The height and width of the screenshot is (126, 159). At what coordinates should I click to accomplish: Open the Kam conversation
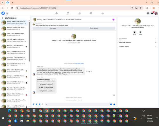click(14, 53)
